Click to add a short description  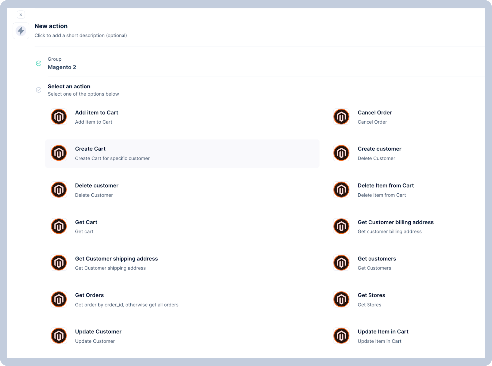click(81, 35)
